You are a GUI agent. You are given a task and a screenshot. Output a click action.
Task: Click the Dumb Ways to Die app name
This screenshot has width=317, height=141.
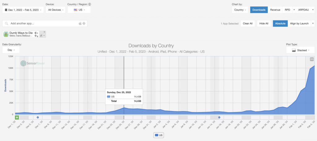click(21, 33)
